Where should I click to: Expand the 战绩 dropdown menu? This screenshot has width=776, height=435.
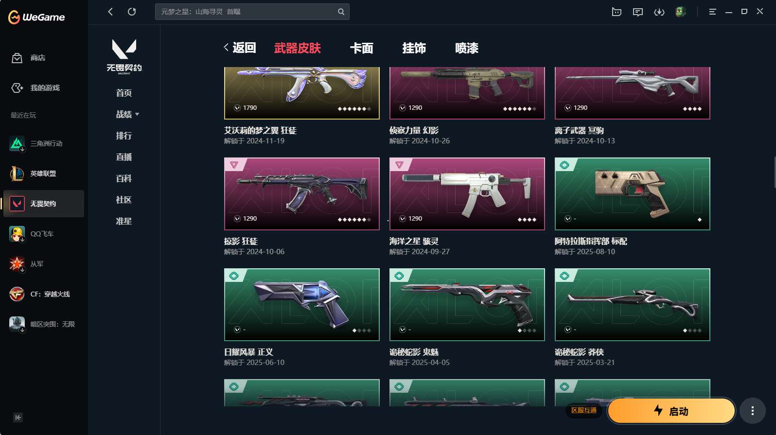[127, 114]
